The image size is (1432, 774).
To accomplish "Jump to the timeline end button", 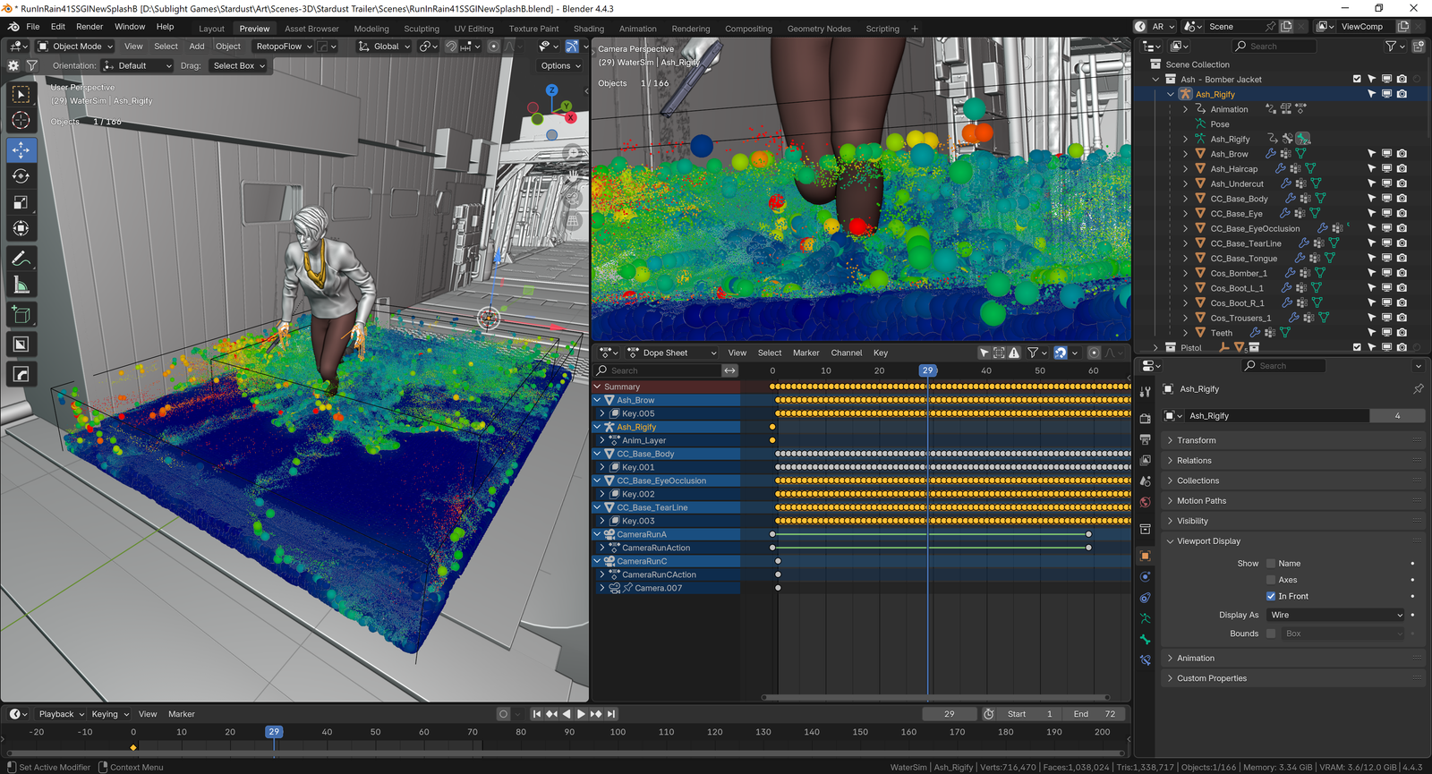I will pos(611,714).
